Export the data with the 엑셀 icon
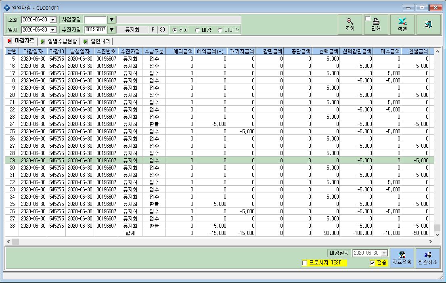Image resolution: width=446 pixels, height=283 pixels. (x=402, y=21)
